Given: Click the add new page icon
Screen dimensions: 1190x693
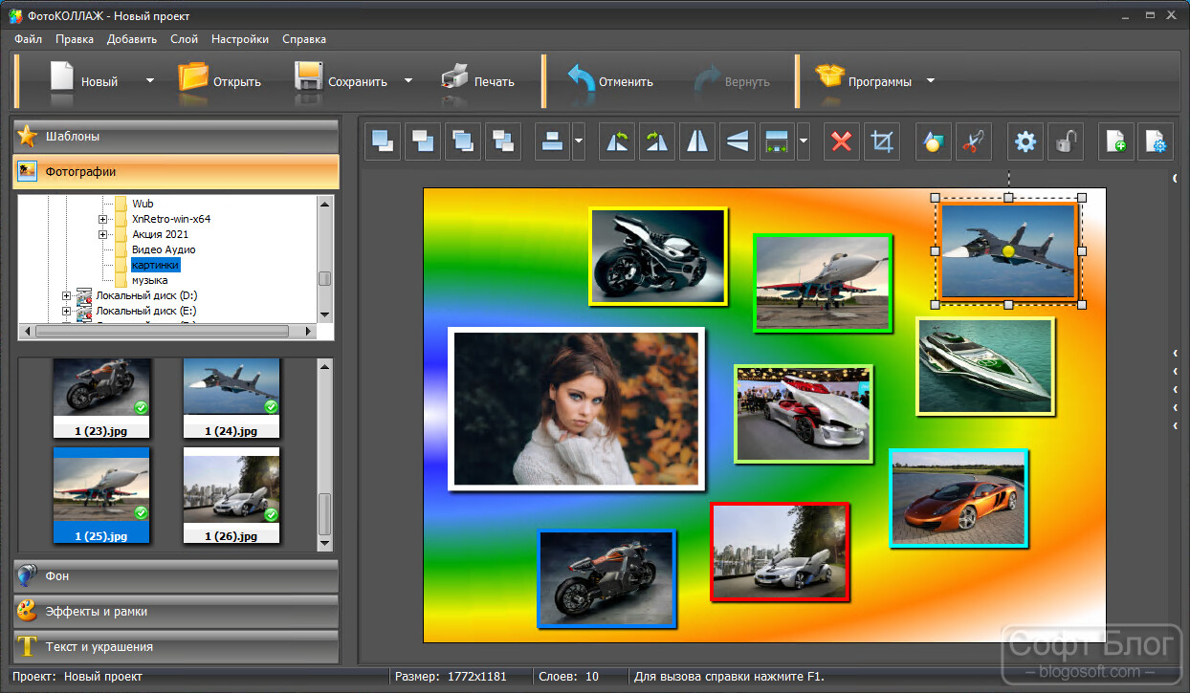Looking at the screenshot, I should point(1115,142).
